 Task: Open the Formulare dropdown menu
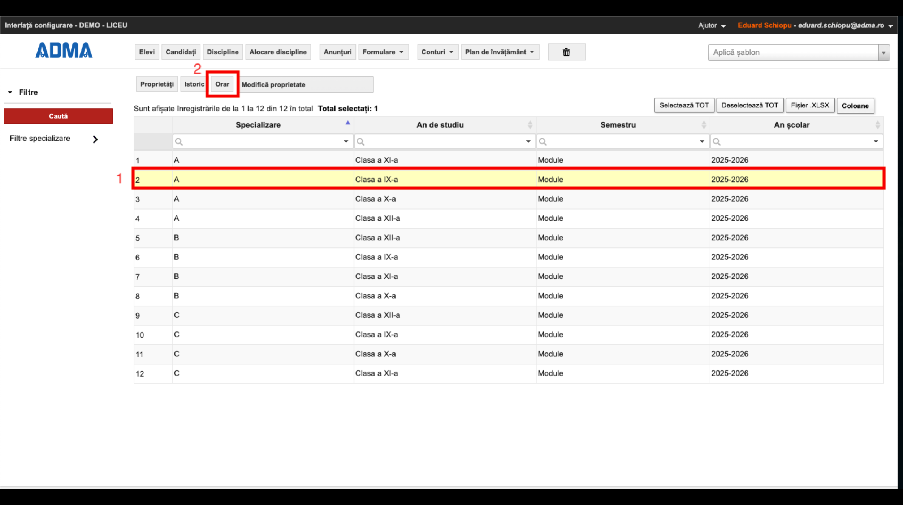383,52
